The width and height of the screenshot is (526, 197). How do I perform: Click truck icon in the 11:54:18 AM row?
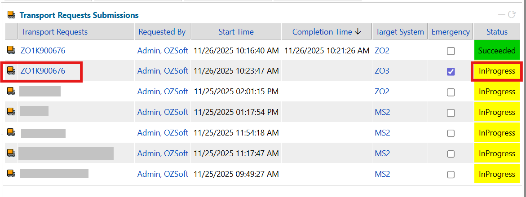click(11, 132)
